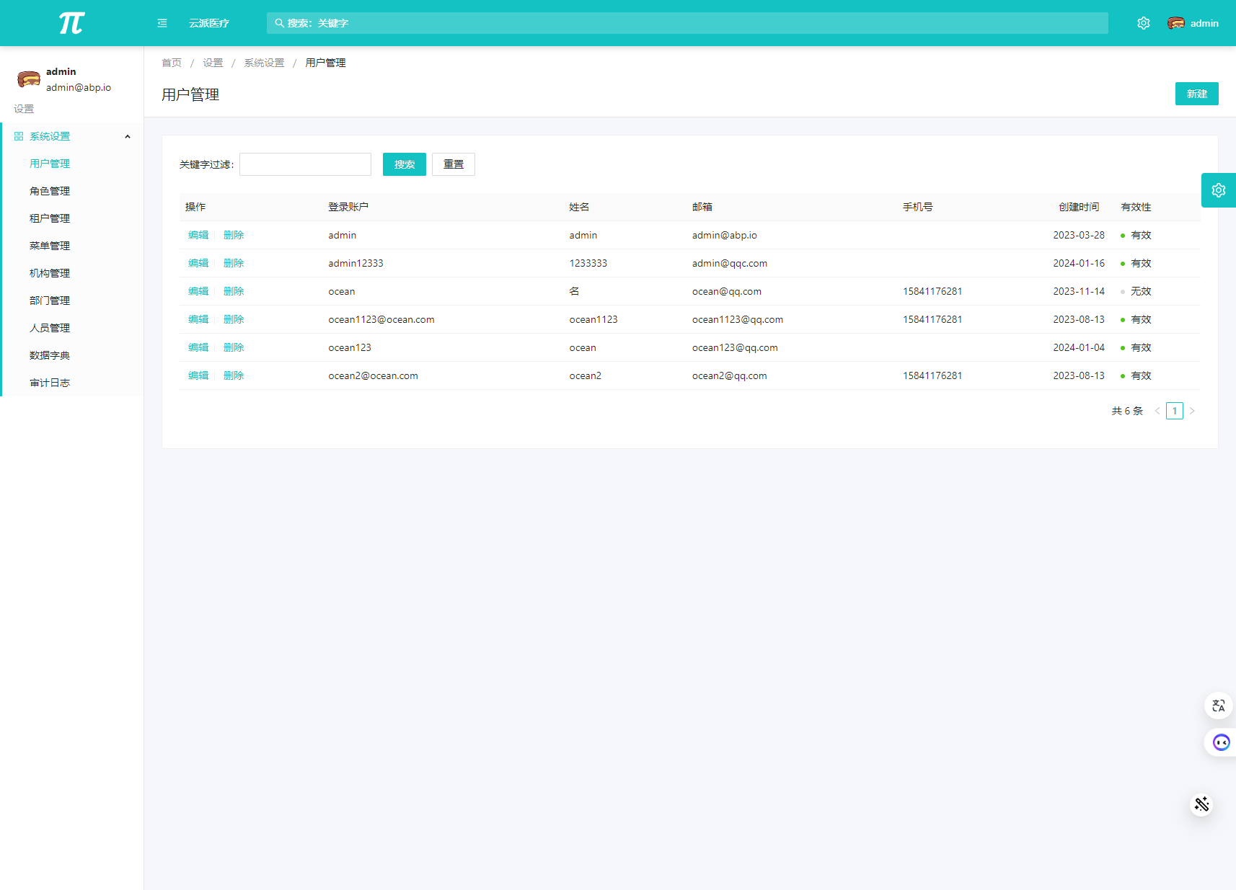1236x890 pixels.
Task: Open the chat assistant floating icon
Action: point(1220,742)
